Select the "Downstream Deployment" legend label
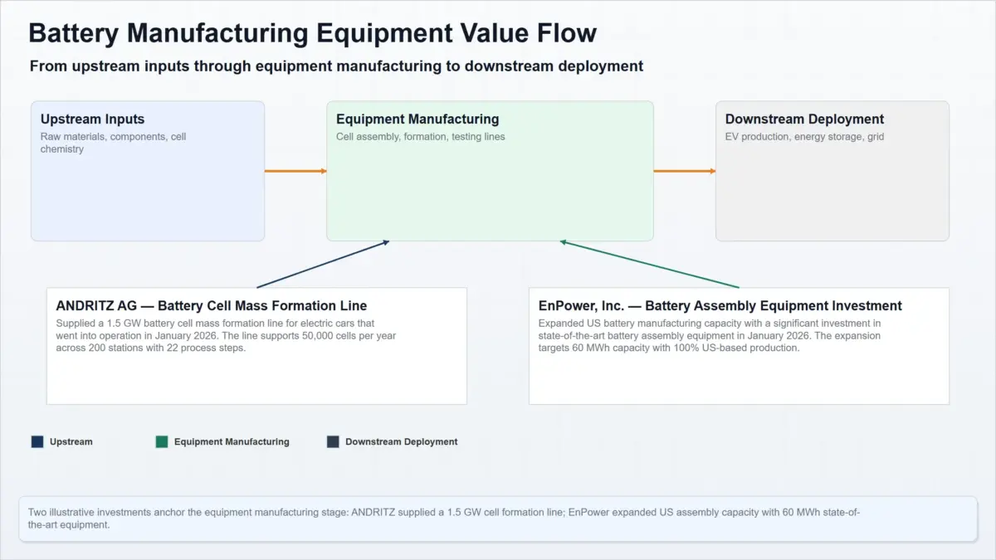Screen dimensions: 996x560 coord(402,442)
